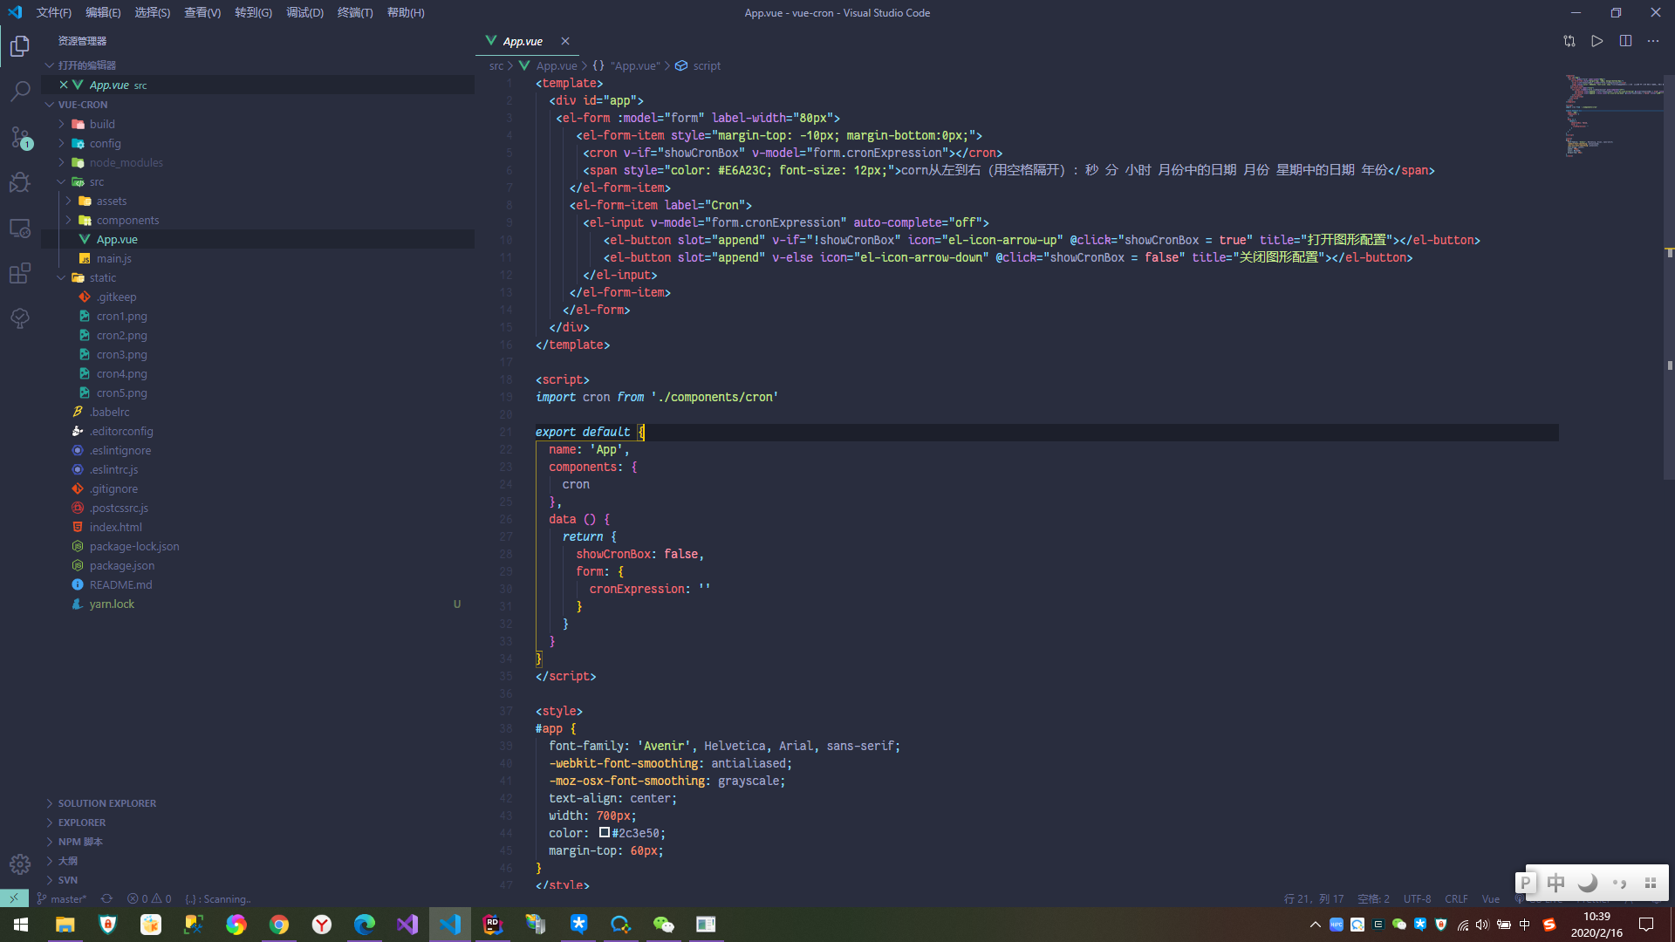The image size is (1675, 942).
Task: Expand the SOLUTION EXPLORER section
Action: click(x=106, y=803)
